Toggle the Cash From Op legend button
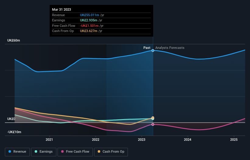 pyautogui.click(x=111, y=152)
